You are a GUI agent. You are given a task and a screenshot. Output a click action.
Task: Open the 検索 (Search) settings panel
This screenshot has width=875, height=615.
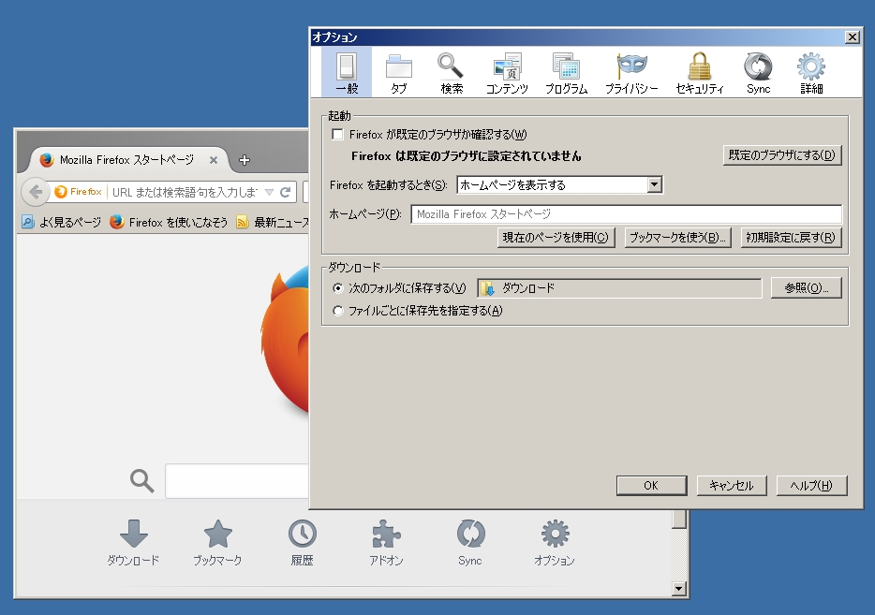[450, 70]
